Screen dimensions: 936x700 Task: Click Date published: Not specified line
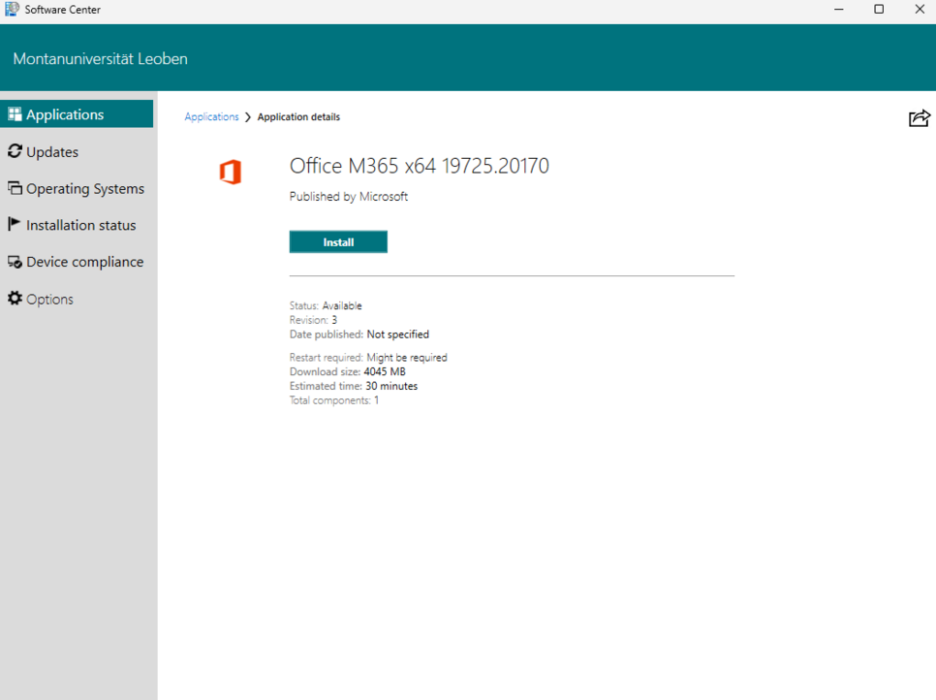coord(359,334)
